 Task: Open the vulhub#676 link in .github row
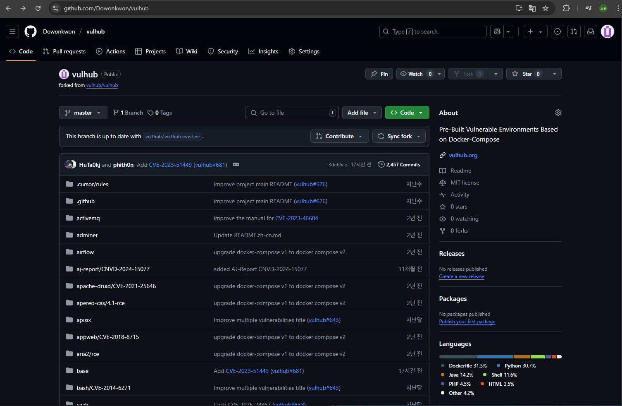[311, 201]
